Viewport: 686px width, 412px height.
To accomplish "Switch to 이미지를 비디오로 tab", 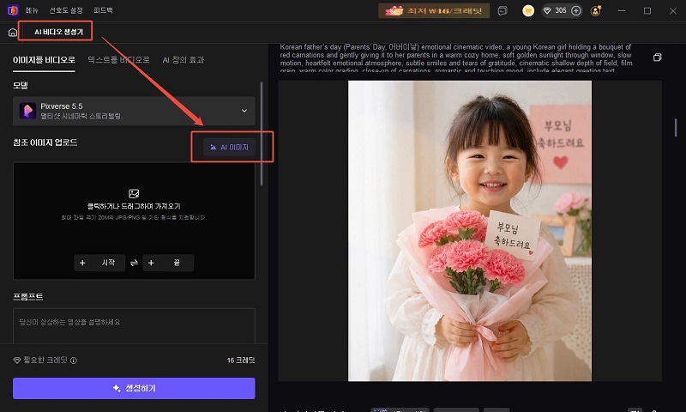I will pos(44,60).
